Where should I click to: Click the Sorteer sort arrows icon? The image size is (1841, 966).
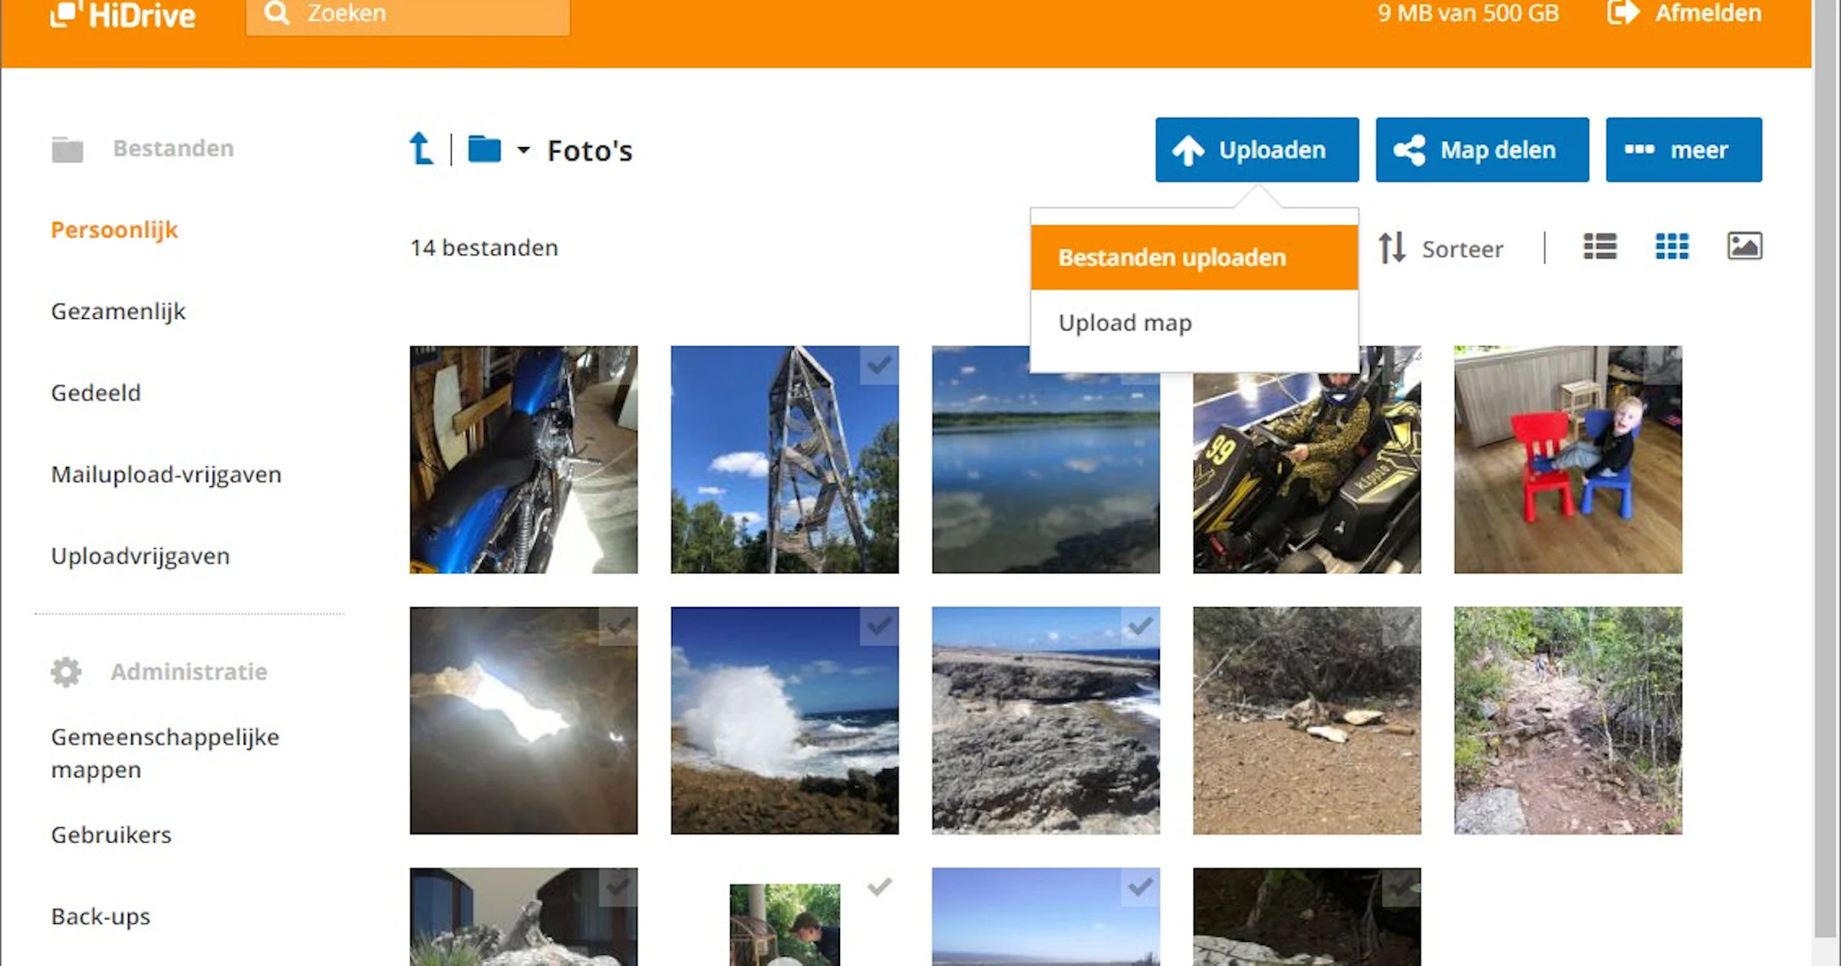click(x=1392, y=248)
